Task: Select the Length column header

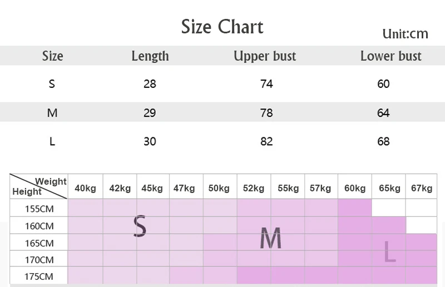Action: click(x=150, y=56)
